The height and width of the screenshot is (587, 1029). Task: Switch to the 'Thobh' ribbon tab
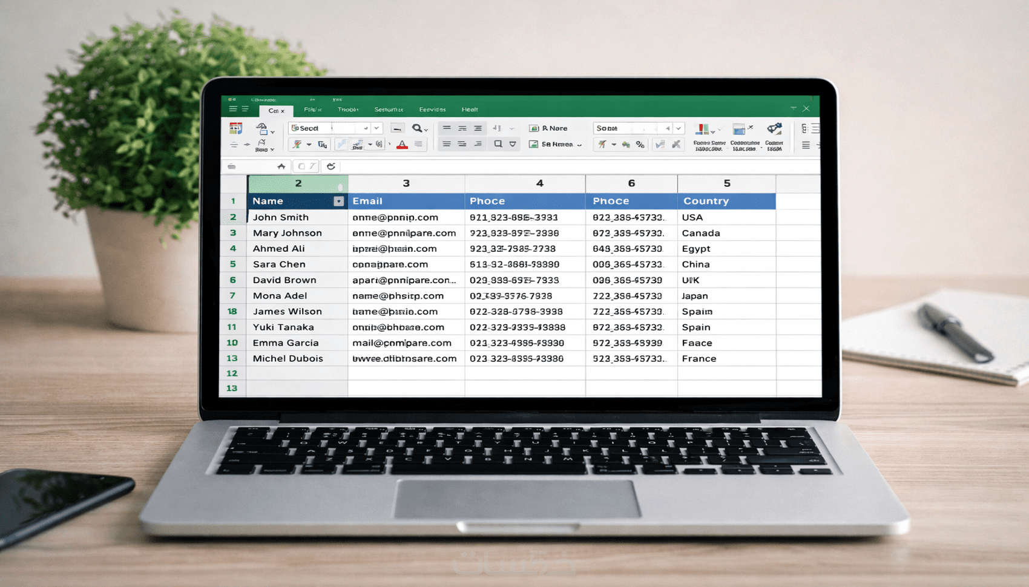[x=348, y=110]
